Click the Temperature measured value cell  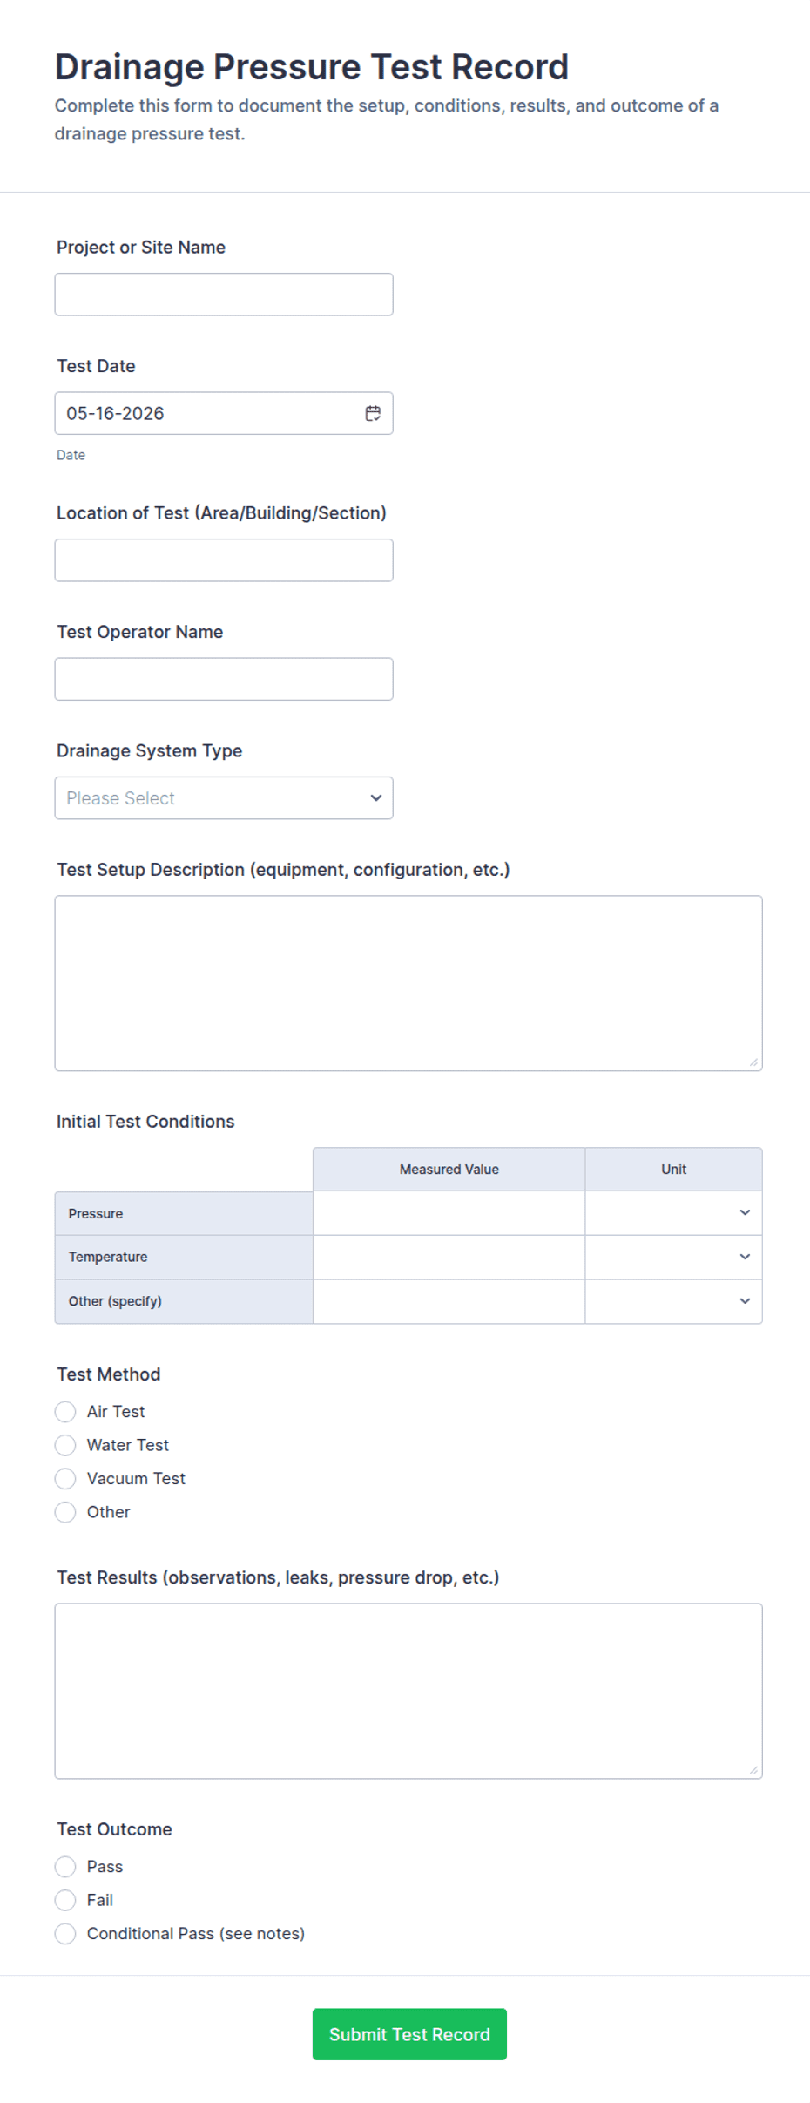(449, 1257)
